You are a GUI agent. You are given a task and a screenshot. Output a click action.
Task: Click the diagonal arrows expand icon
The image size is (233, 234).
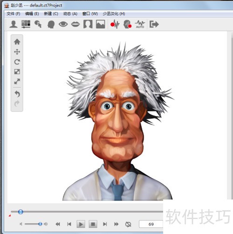17,82
